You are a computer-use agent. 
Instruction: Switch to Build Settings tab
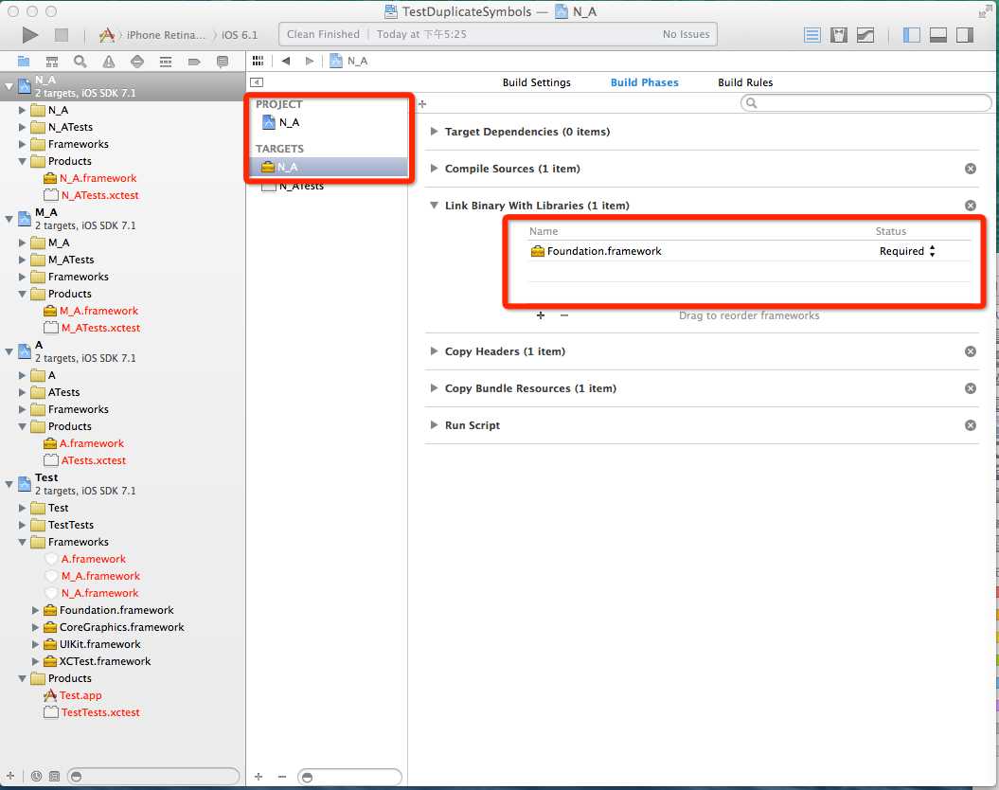[537, 82]
